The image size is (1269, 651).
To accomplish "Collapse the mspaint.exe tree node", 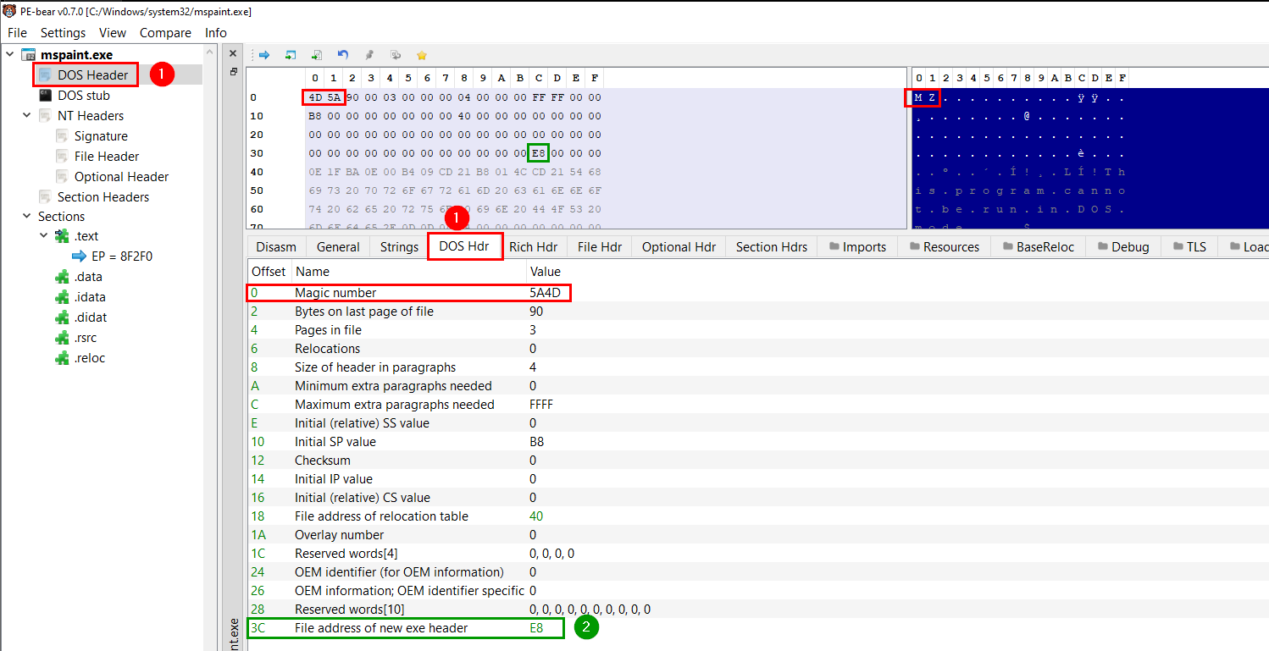I will tap(10, 55).
